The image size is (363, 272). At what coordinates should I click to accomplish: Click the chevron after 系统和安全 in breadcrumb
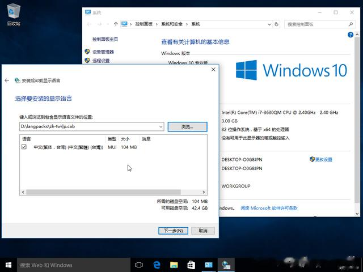point(187,24)
